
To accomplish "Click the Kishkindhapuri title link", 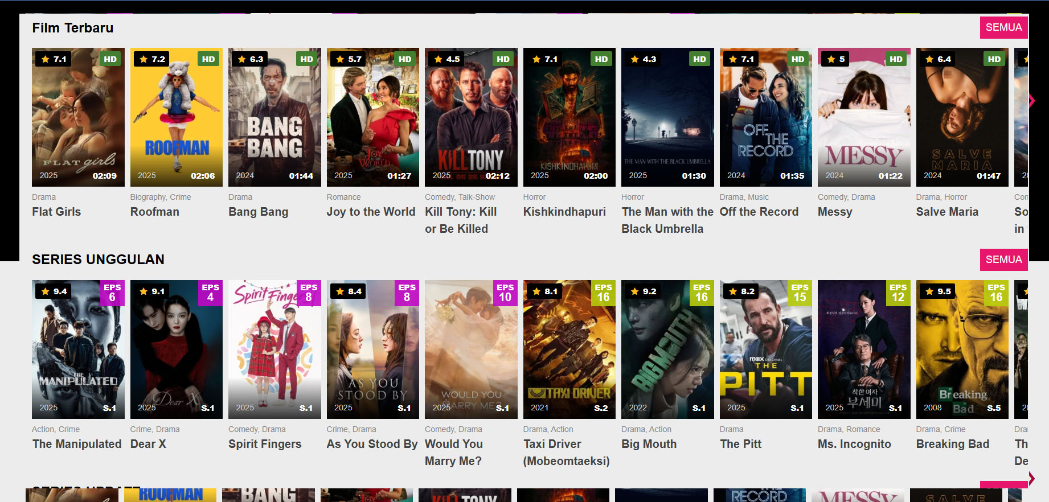I will pos(564,212).
